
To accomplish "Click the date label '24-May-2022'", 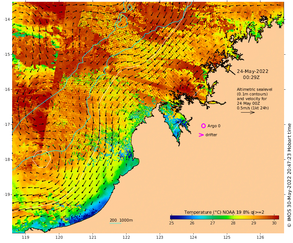I will (253, 71).
